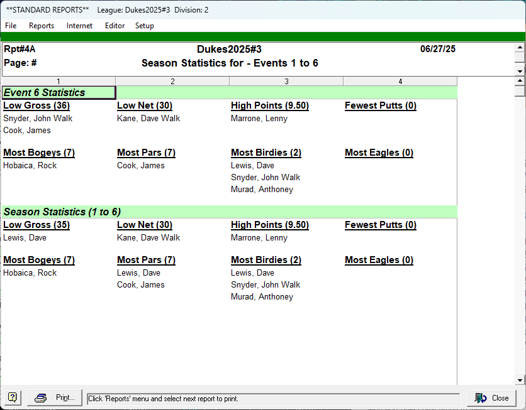Image resolution: width=526 pixels, height=410 pixels.
Task: Select the Event 6 Statistics cell
Action: [59, 92]
